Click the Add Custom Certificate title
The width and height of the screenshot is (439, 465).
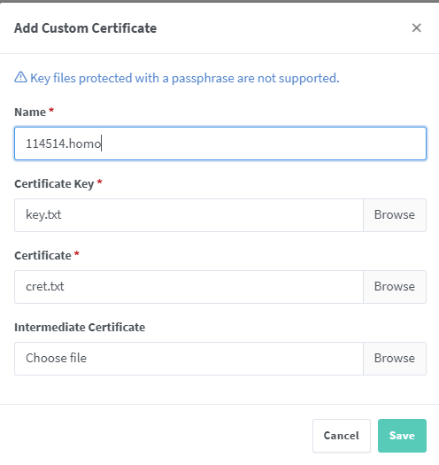coord(85,28)
